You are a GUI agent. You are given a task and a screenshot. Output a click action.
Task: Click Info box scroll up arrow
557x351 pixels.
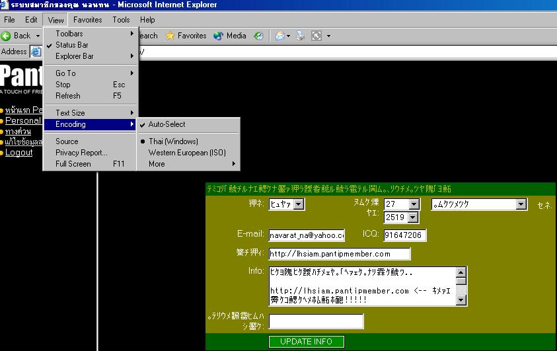[x=461, y=272]
